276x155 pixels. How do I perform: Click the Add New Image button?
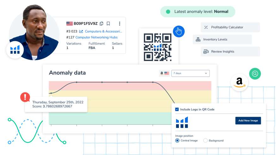click(248, 121)
